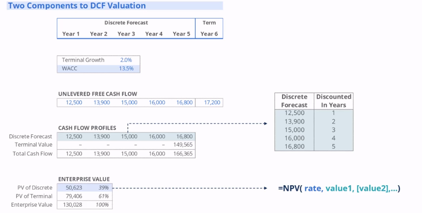422x213 pixels.
Task: Select the PV of Discrete 50,623 cell
Action: click(x=74, y=187)
